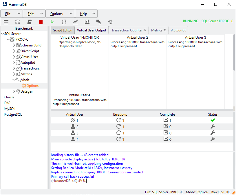Expand the Metrics node
This screenshot has width=236, height=195.
[14, 74]
